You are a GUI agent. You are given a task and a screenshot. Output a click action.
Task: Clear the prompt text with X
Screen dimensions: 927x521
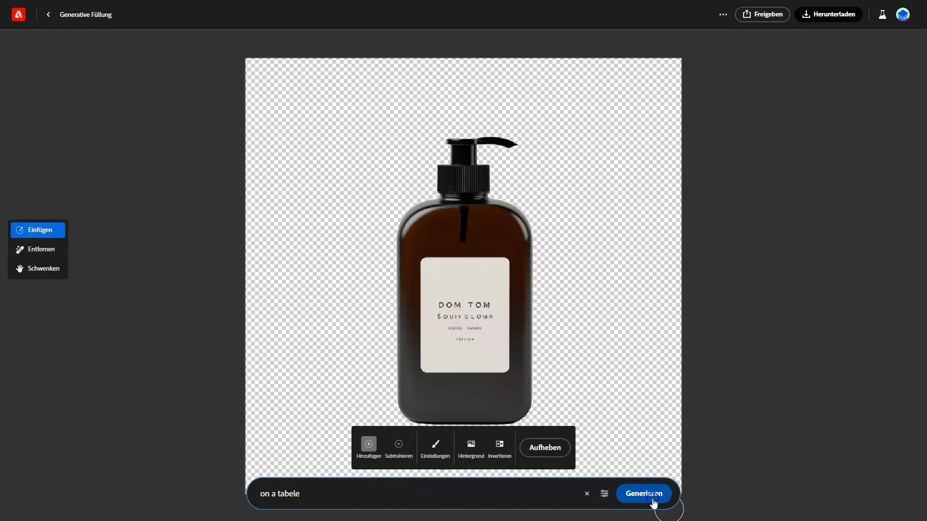point(587,493)
